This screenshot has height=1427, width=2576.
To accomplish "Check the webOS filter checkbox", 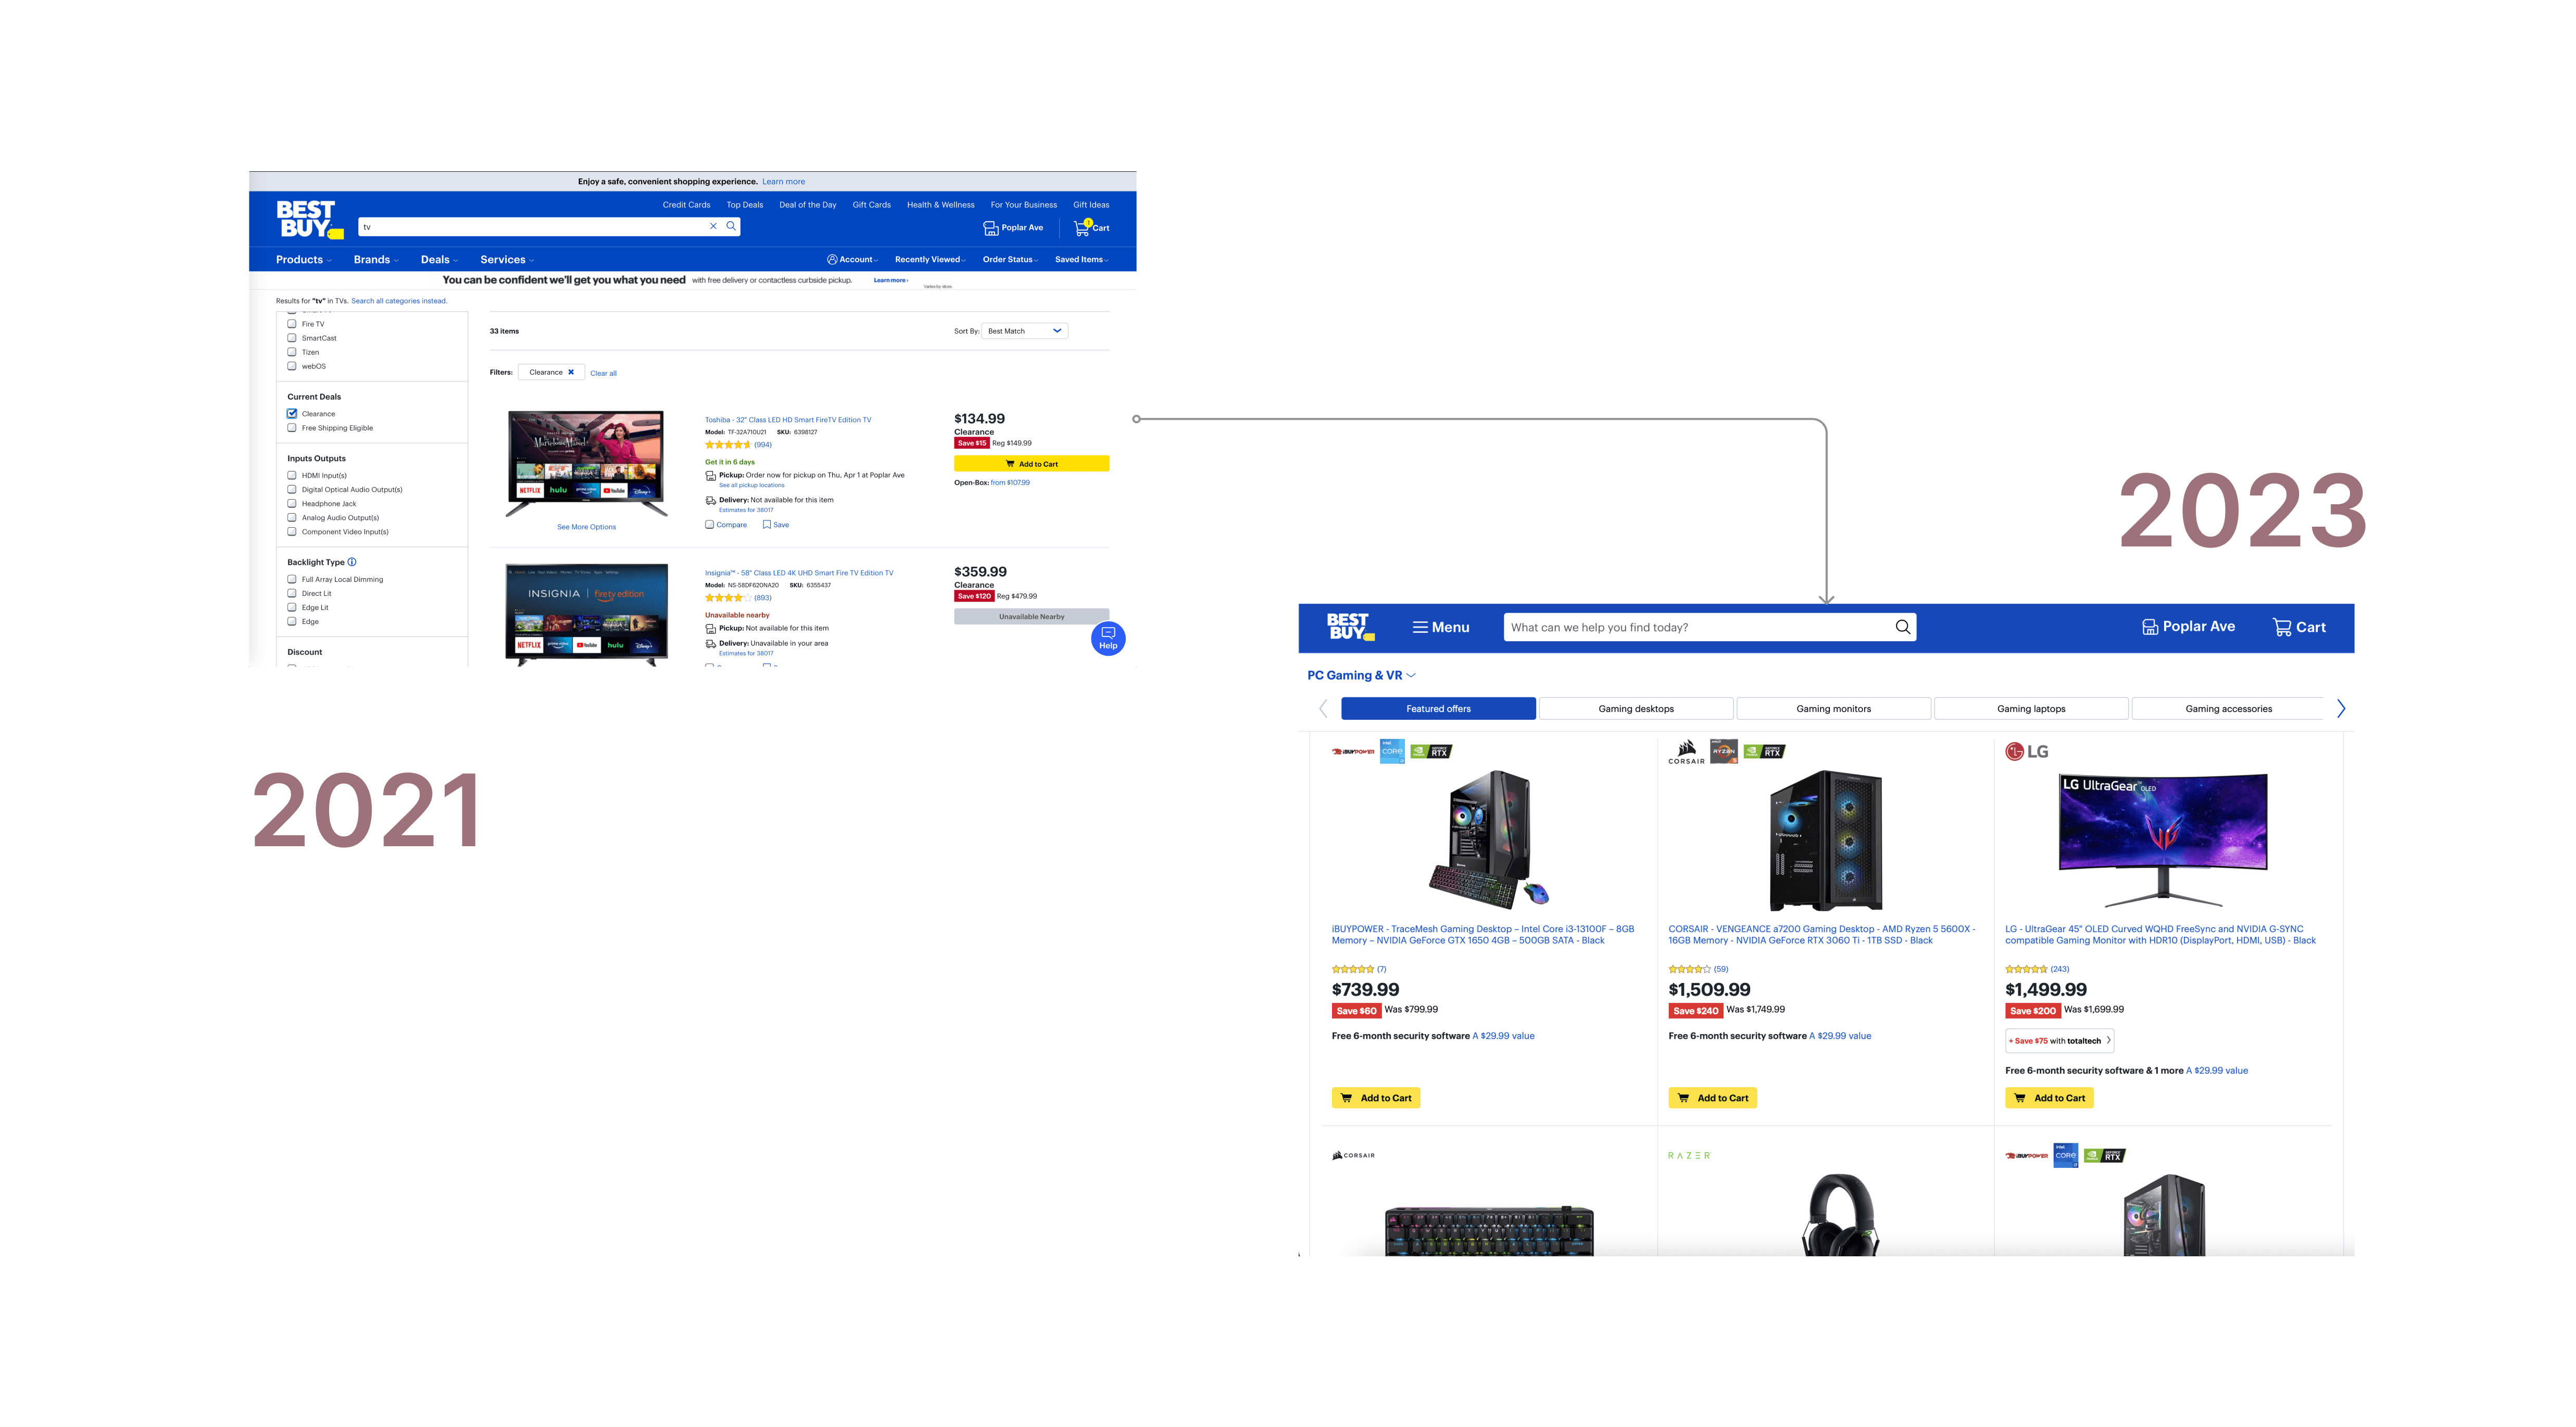I will pos(292,366).
